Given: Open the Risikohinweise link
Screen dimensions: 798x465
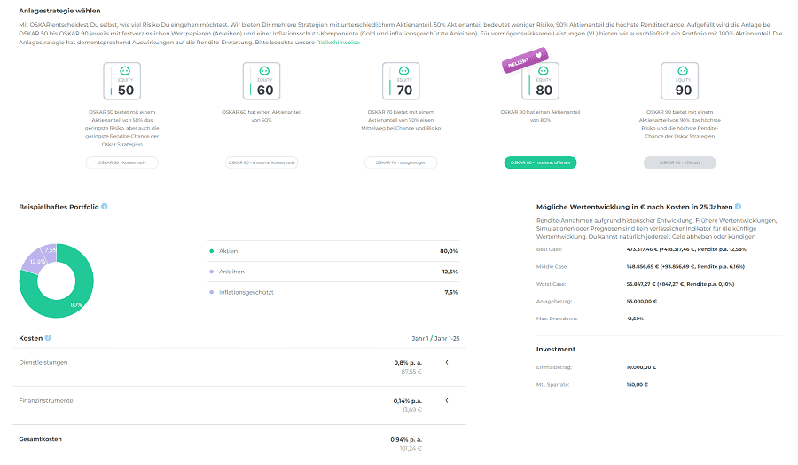Looking at the screenshot, I should (x=338, y=43).
